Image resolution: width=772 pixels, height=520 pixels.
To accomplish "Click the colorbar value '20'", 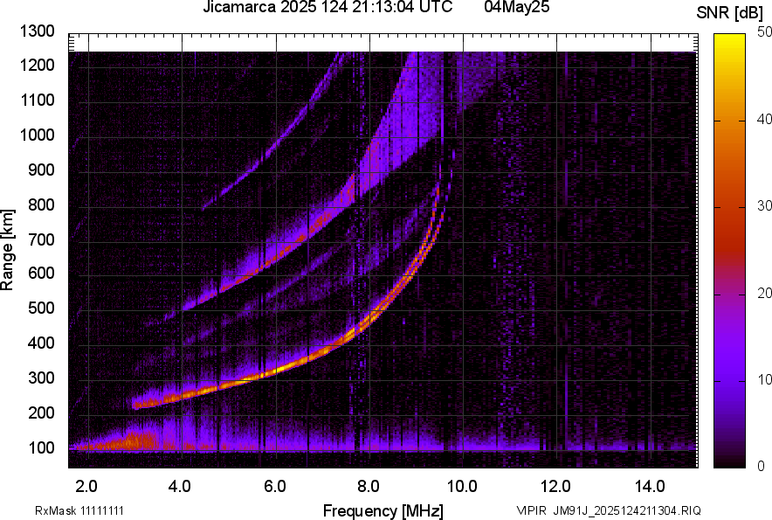I will (764, 293).
